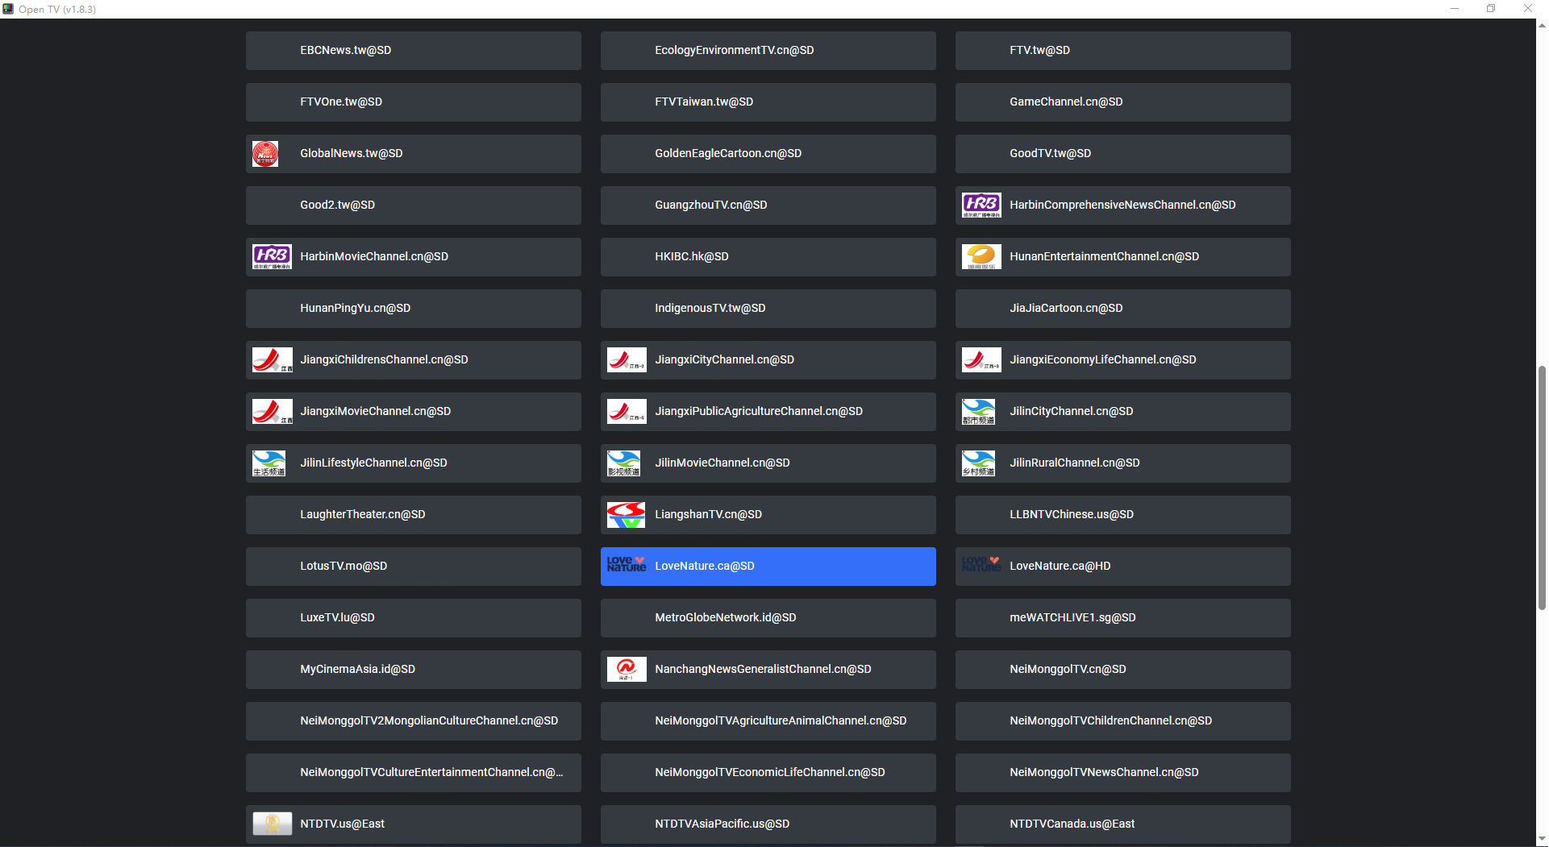Play the NTDTVCanada.us@East channel
This screenshot has height=847, width=1549.
pyautogui.click(x=1122, y=824)
